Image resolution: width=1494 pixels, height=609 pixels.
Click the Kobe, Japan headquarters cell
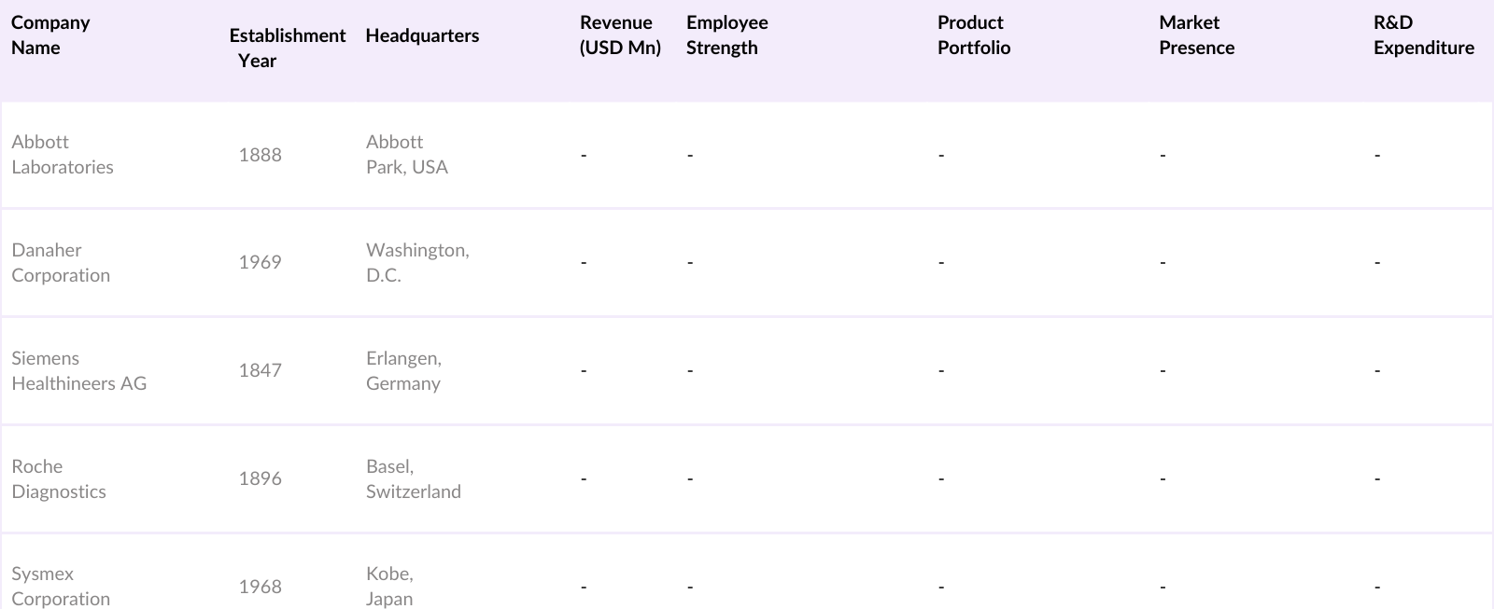point(389,587)
